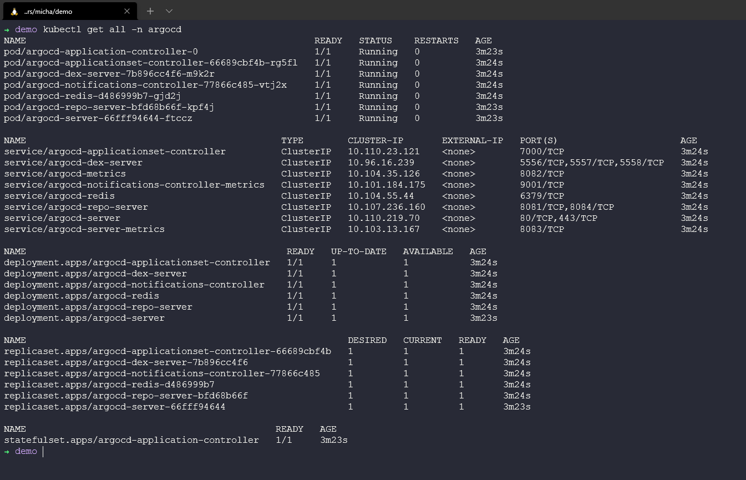This screenshot has height=480, width=746.
Task: Click the RESTARTS column header
Action: (x=436, y=41)
